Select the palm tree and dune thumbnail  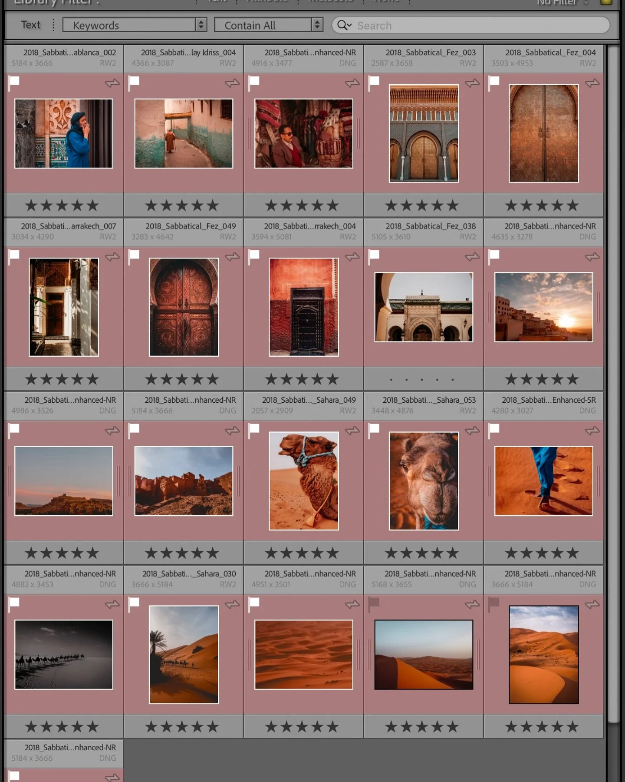click(x=184, y=655)
